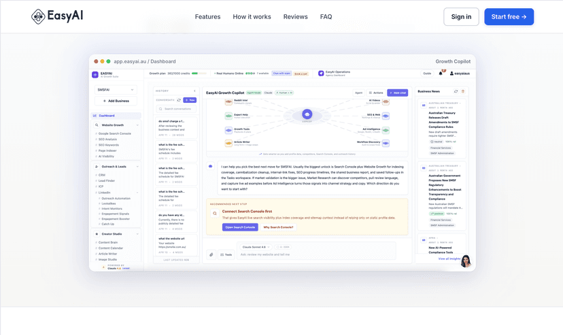Open Lead Finder in the sidebar

coord(107,181)
